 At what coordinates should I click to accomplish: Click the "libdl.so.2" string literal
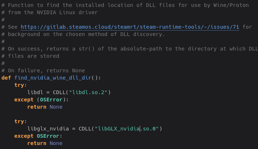(88, 92)
